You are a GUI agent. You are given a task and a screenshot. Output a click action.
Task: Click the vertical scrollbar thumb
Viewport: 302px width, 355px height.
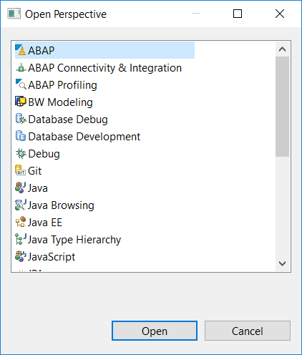click(282, 107)
